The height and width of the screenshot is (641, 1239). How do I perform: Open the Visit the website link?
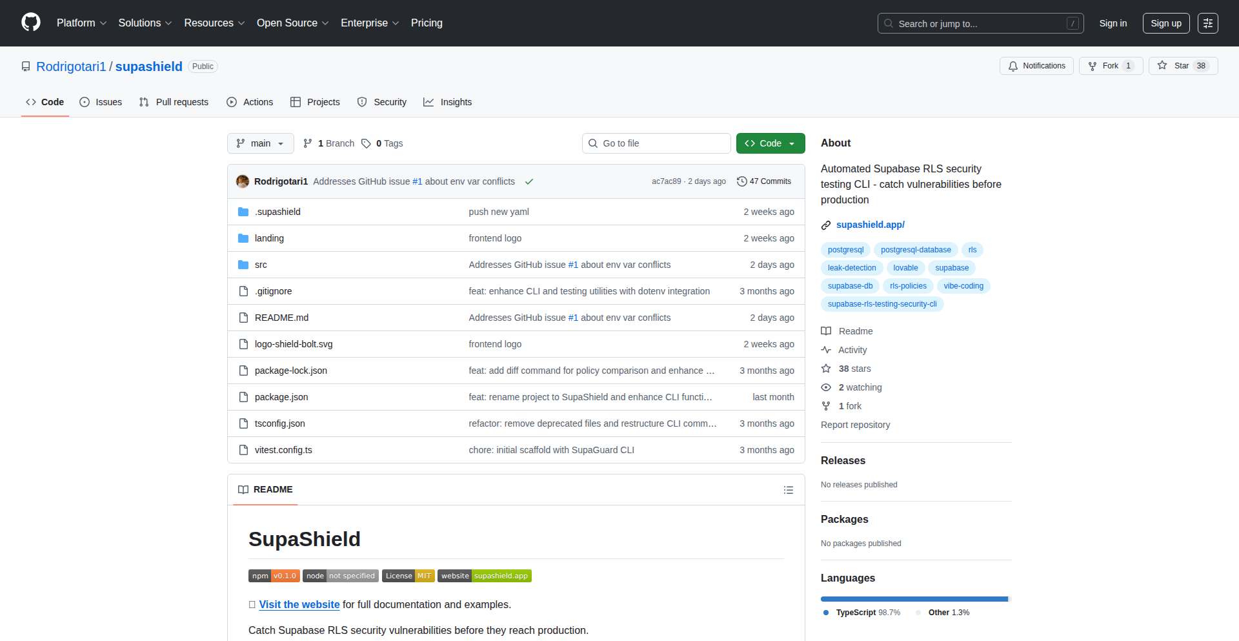pos(299,604)
